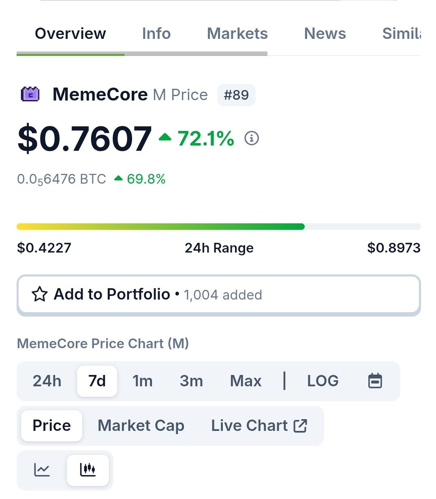Screen dimensions: 436x499
Task: Click the MemeCore coin logo icon
Action: (30, 94)
